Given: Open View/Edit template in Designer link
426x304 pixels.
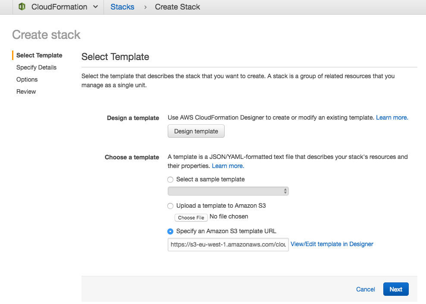Looking at the screenshot, I should point(332,244).
